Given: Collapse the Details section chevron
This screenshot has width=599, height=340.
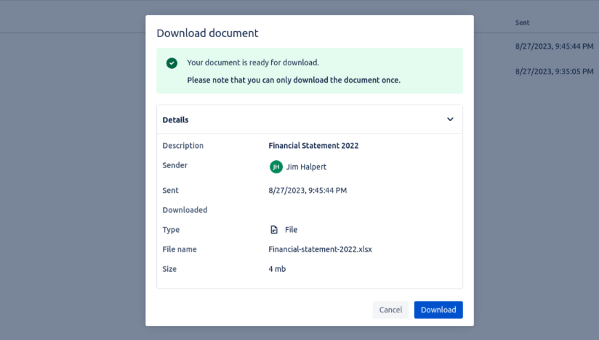Looking at the screenshot, I should point(450,119).
